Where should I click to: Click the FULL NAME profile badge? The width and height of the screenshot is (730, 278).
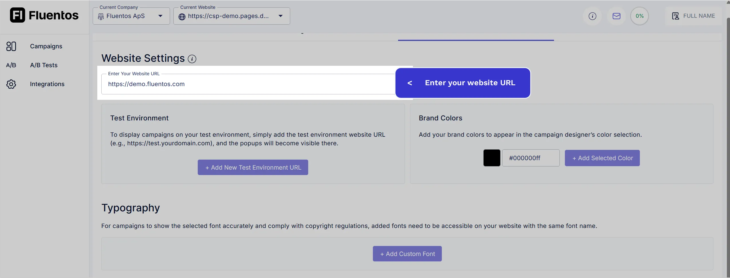point(693,16)
